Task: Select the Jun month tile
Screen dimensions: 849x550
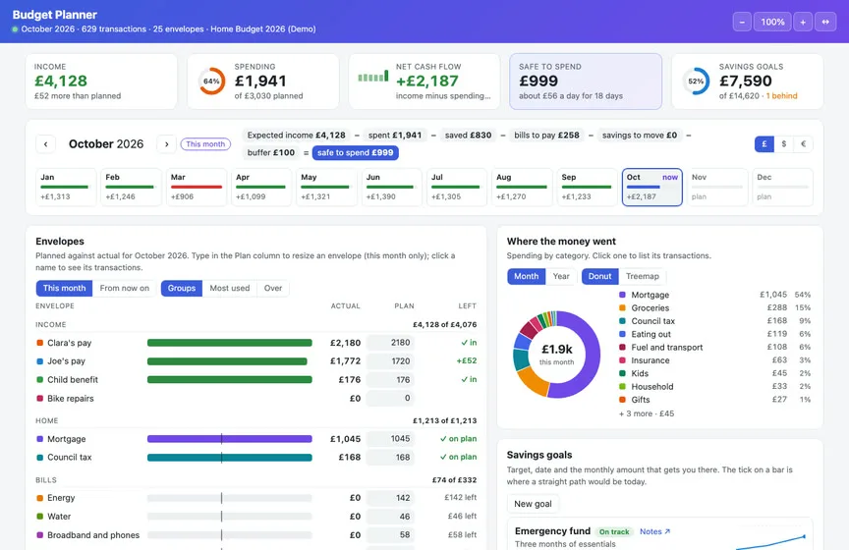Action: click(x=391, y=187)
